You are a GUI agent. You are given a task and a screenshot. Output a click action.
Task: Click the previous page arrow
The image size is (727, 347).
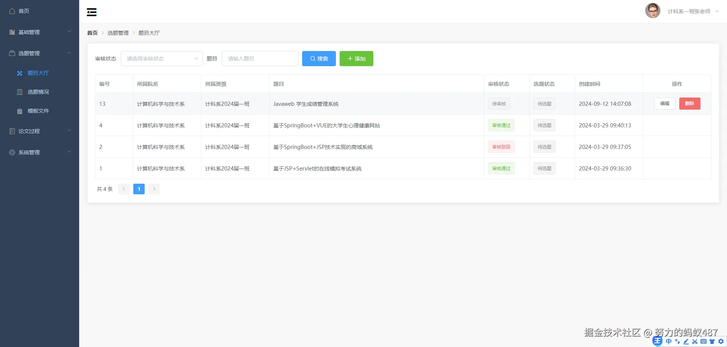pyautogui.click(x=124, y=189)
